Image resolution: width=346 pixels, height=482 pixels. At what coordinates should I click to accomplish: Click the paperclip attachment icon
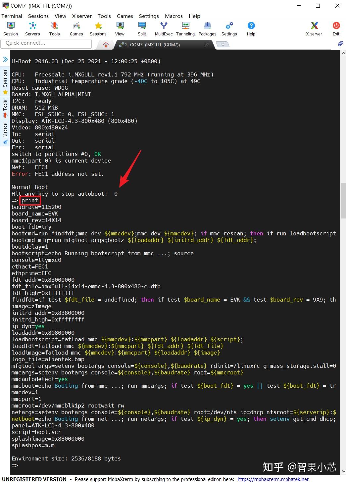click(340, 43)
